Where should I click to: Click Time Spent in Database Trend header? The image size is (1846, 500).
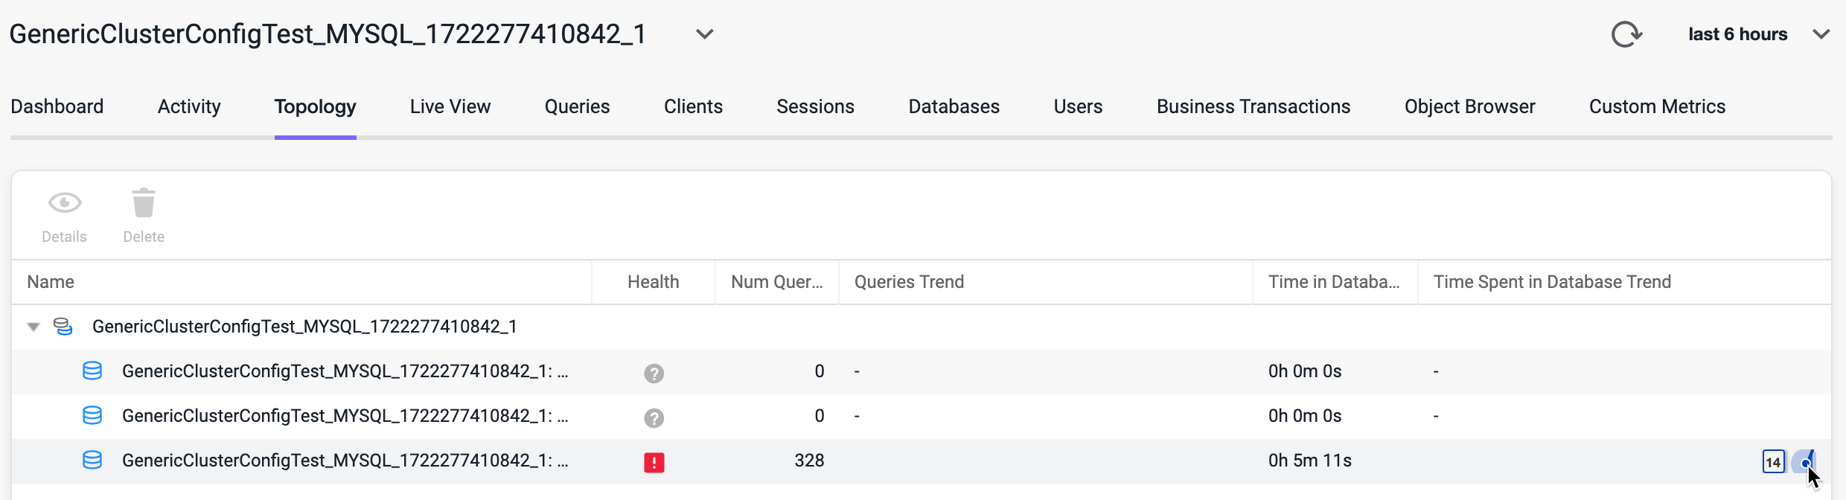pyautogui.click(x=1624, y=282)
